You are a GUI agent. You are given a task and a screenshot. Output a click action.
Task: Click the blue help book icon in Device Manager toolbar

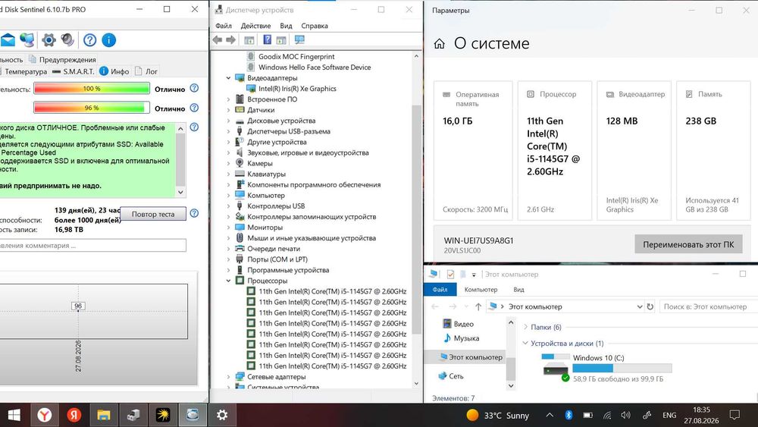pos(267,40)
